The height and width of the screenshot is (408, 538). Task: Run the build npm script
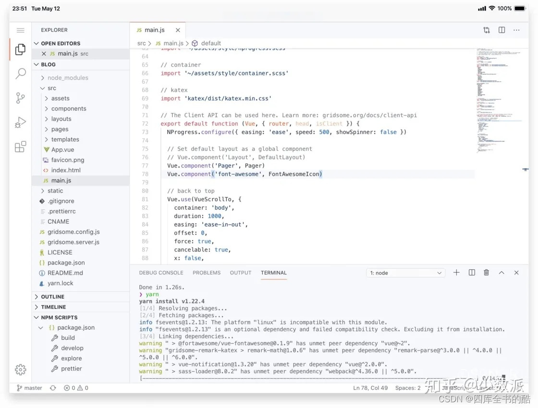coord(68,338)
